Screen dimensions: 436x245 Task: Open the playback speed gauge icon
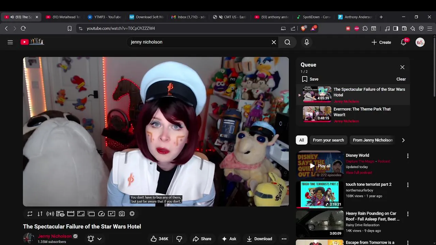click(102, 214)
